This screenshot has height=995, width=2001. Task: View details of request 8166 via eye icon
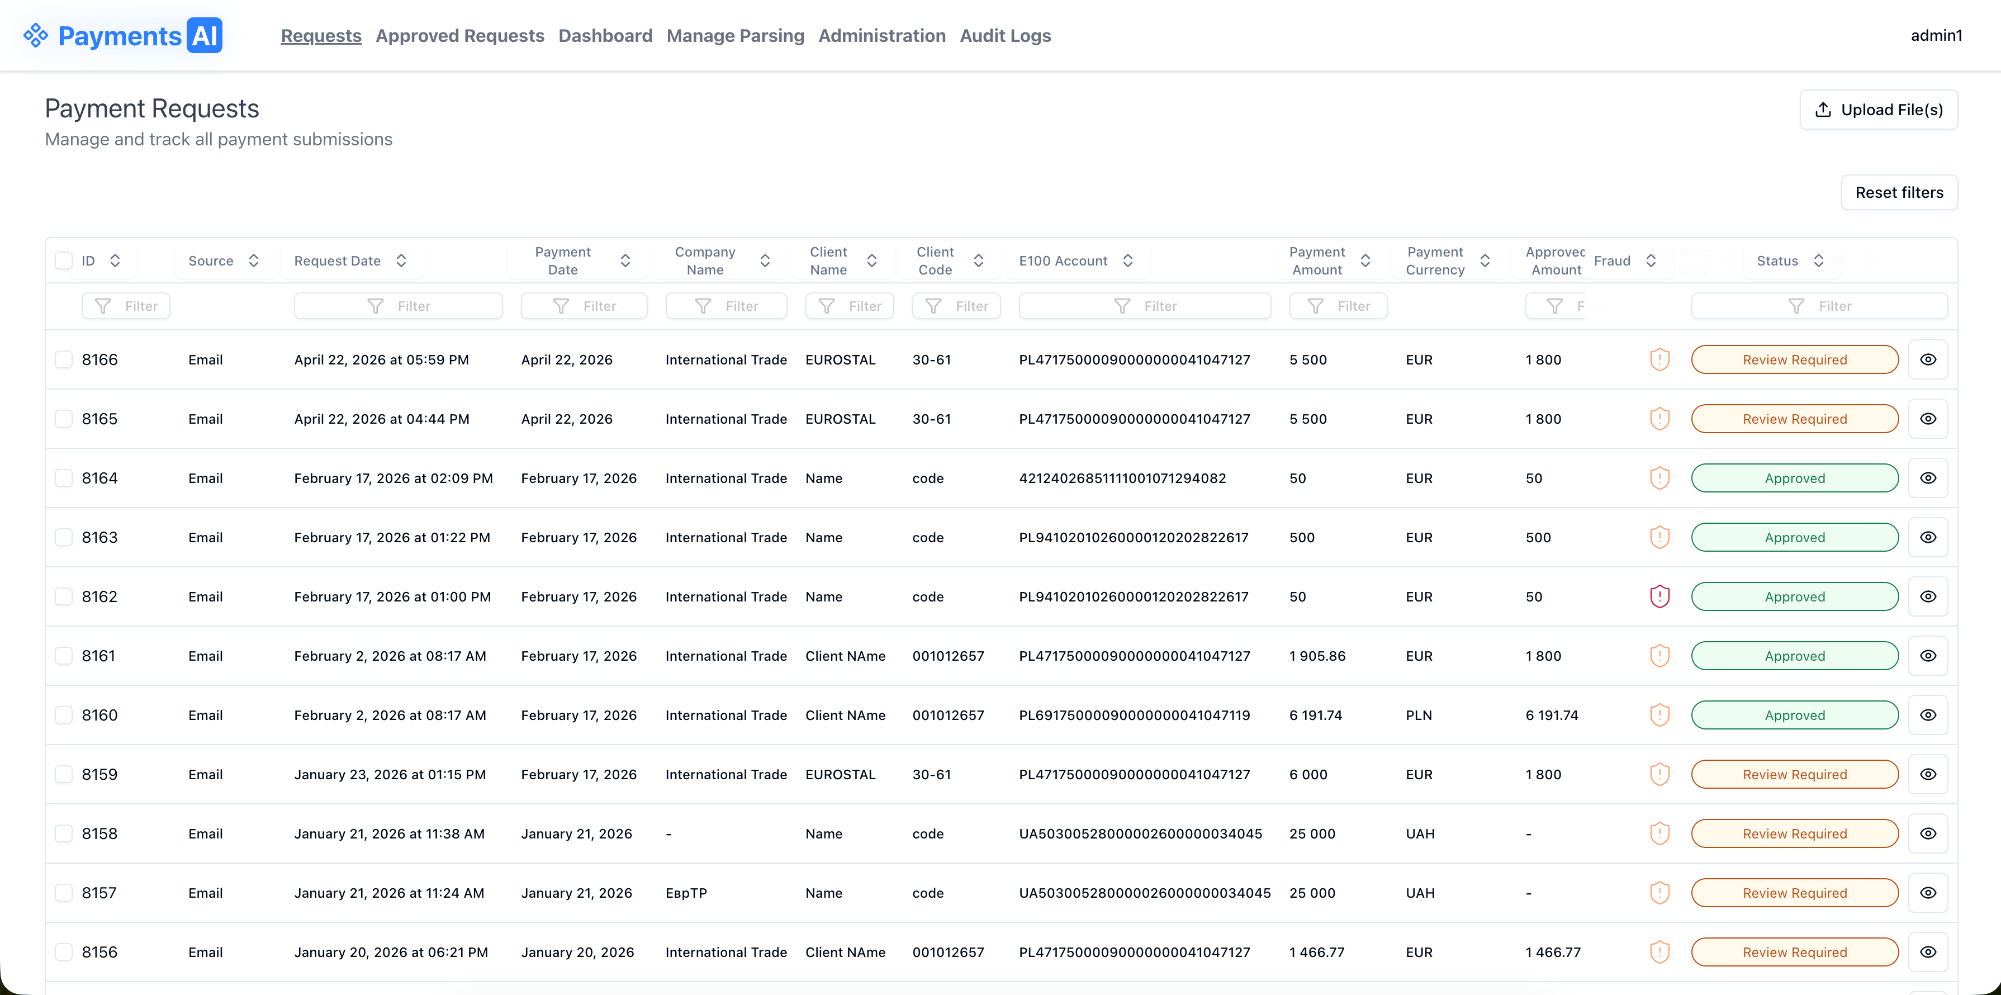[x=1928, y=359]
